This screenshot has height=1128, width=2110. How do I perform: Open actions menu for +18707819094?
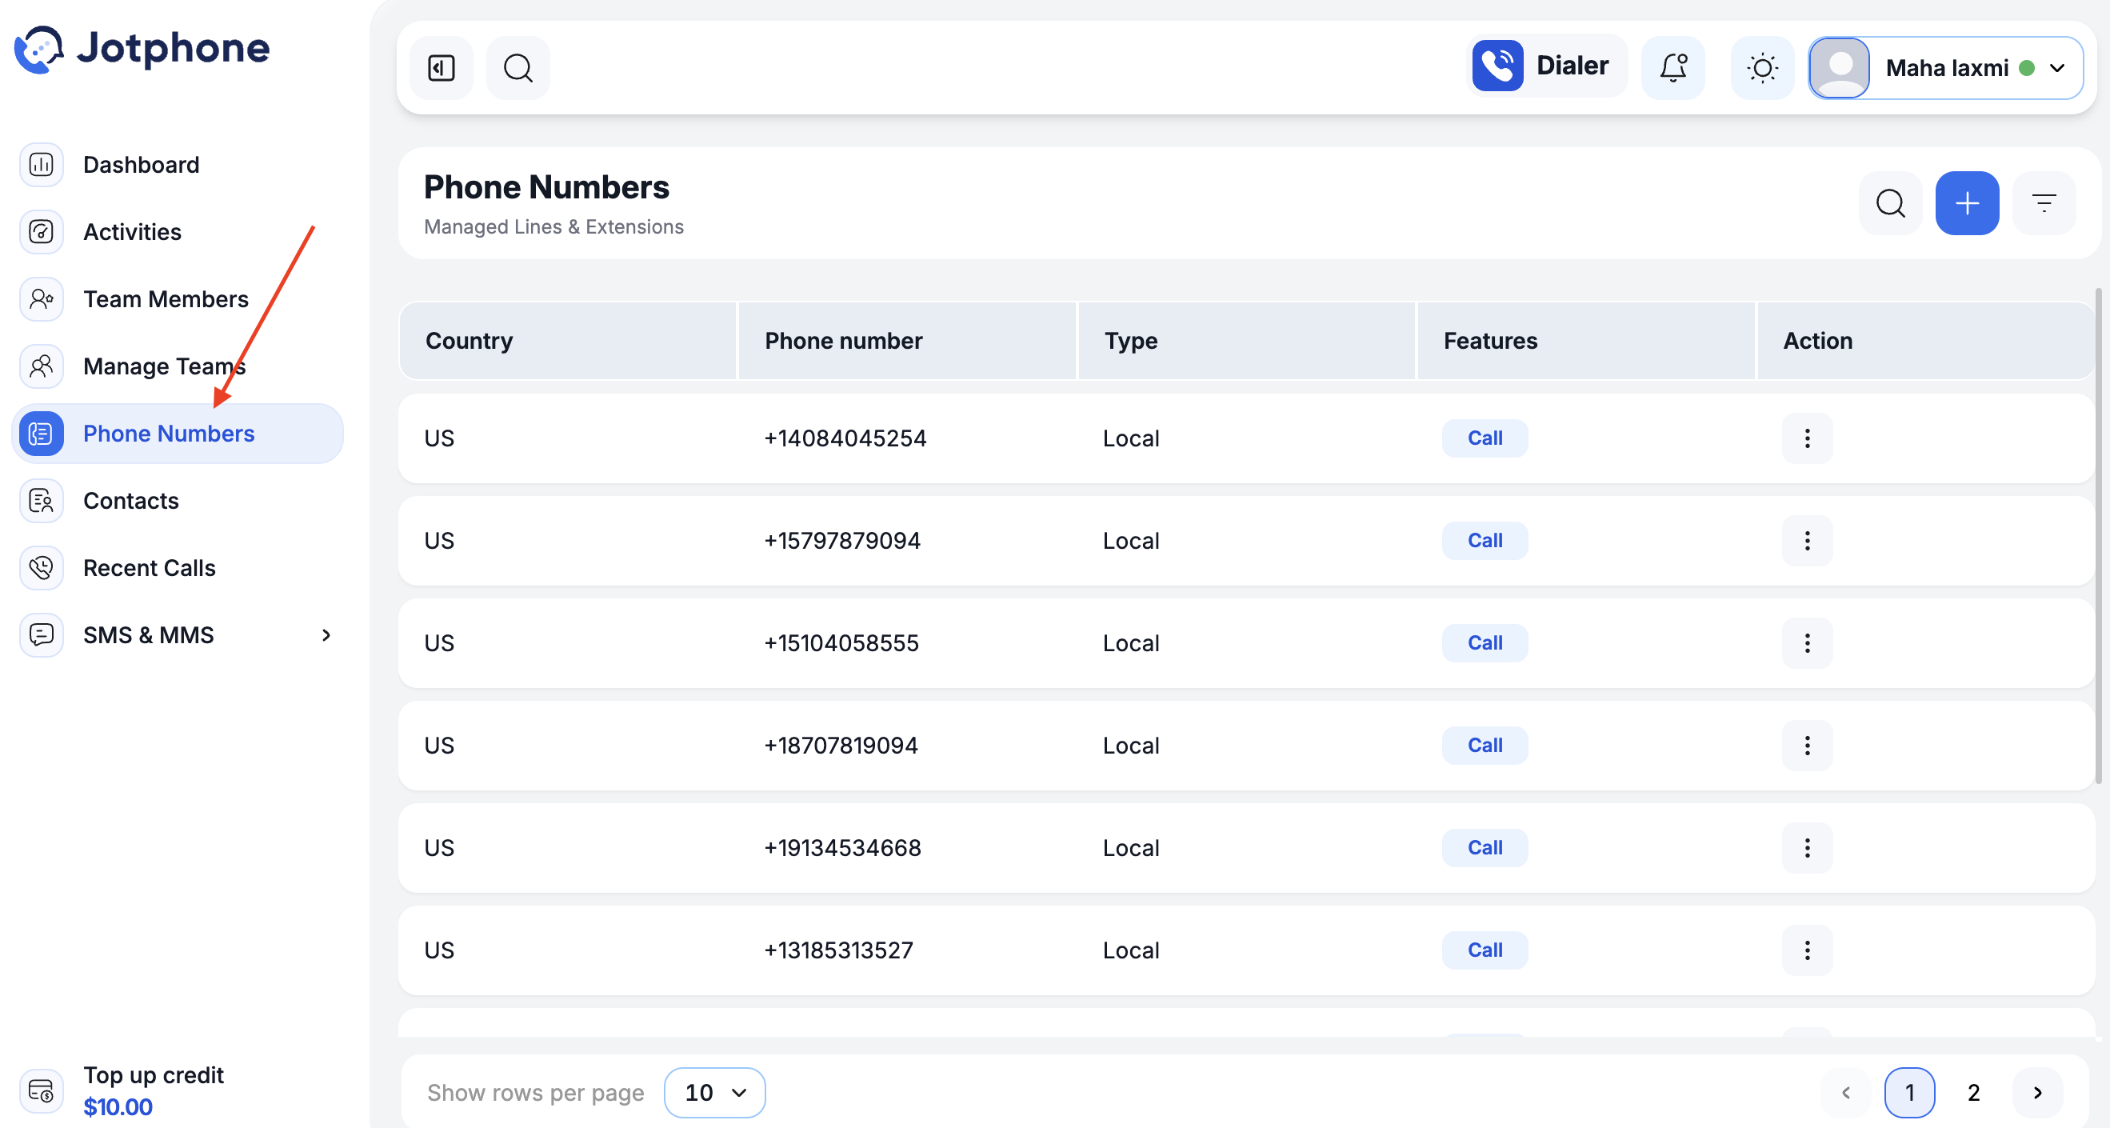(x=1807, y=746)
